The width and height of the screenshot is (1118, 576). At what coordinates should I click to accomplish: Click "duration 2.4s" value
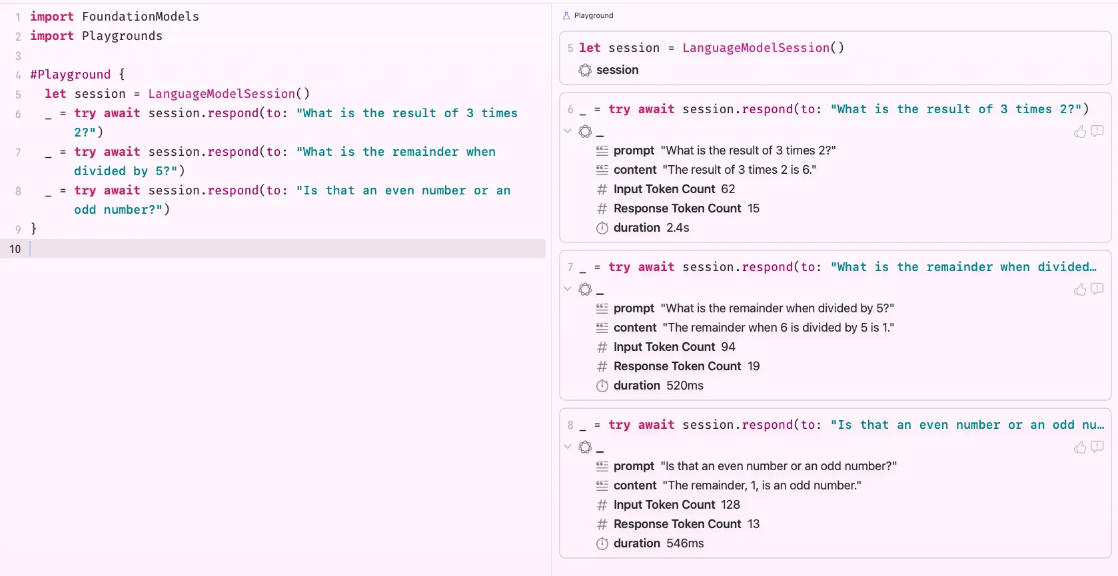tap(678, 228)
